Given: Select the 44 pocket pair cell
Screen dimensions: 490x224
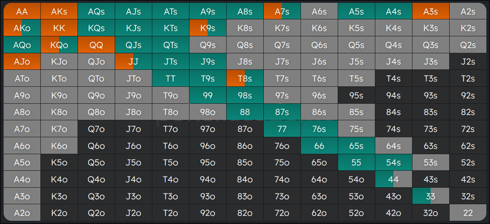Looking at the screenshot, I should coord(393,179).
